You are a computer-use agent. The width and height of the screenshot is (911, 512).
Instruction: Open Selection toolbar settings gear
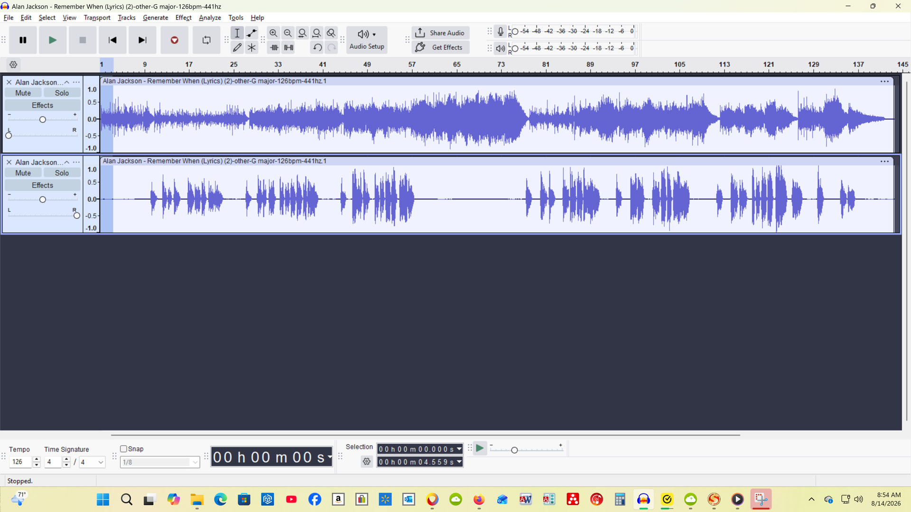coord(367,462)
